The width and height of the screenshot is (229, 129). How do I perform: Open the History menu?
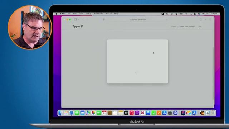[88, 14]
